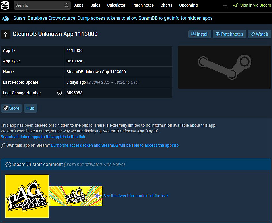Click the magnifier search icon

67,5
